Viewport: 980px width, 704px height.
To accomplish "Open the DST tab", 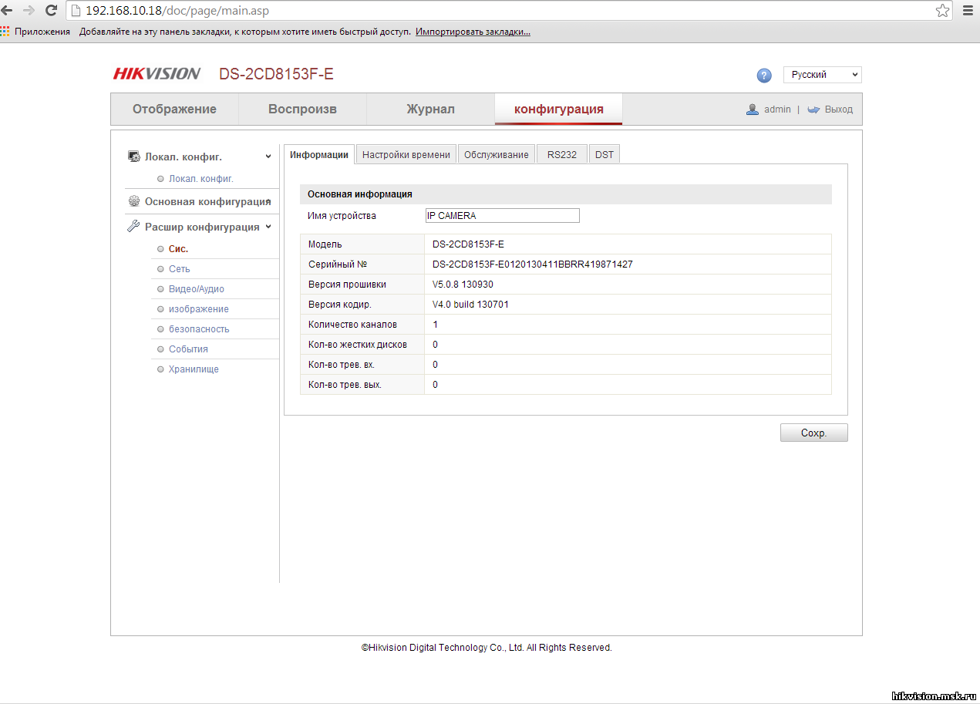I will pos(605,154).
